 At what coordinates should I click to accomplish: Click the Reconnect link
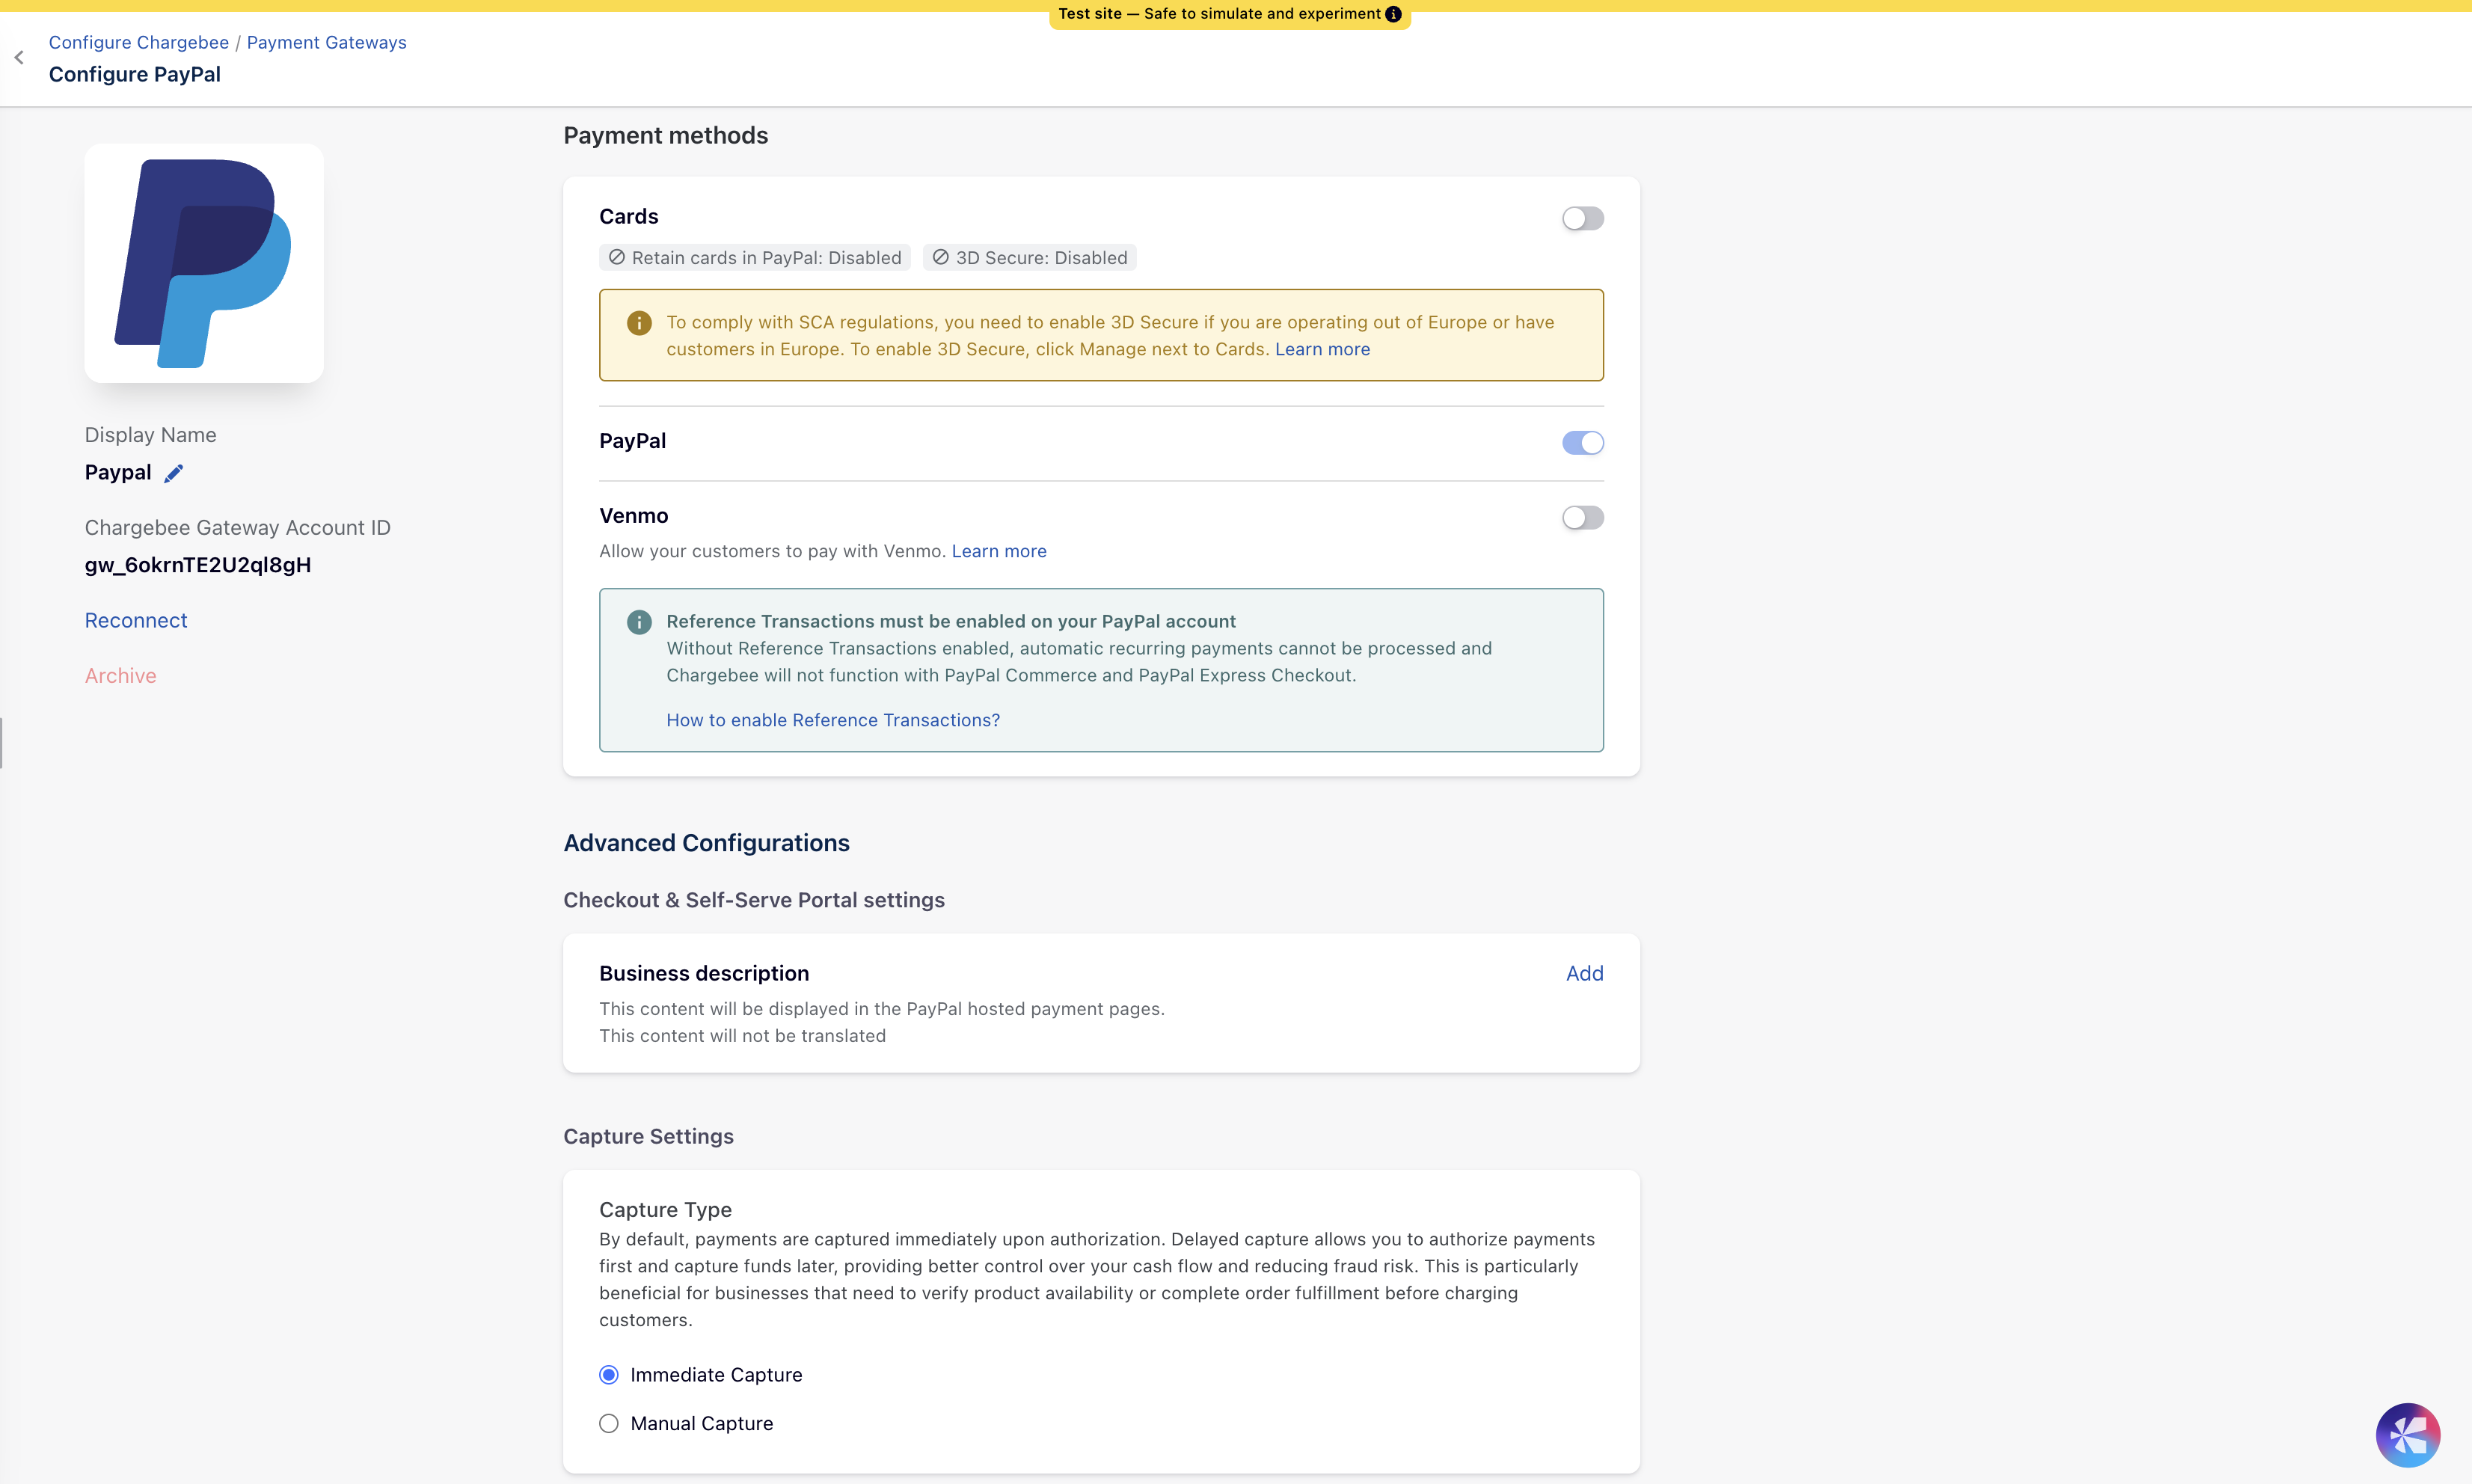(136, 620)
